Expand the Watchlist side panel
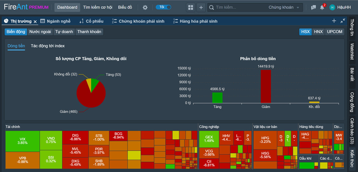This screenshot has height=172, width=358. coord(352,52)
